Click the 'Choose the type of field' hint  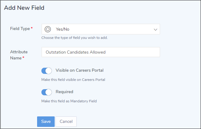click(x=74, y=38)
